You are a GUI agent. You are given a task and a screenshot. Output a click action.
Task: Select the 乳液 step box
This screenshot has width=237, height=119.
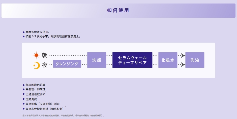coord(195,60)
